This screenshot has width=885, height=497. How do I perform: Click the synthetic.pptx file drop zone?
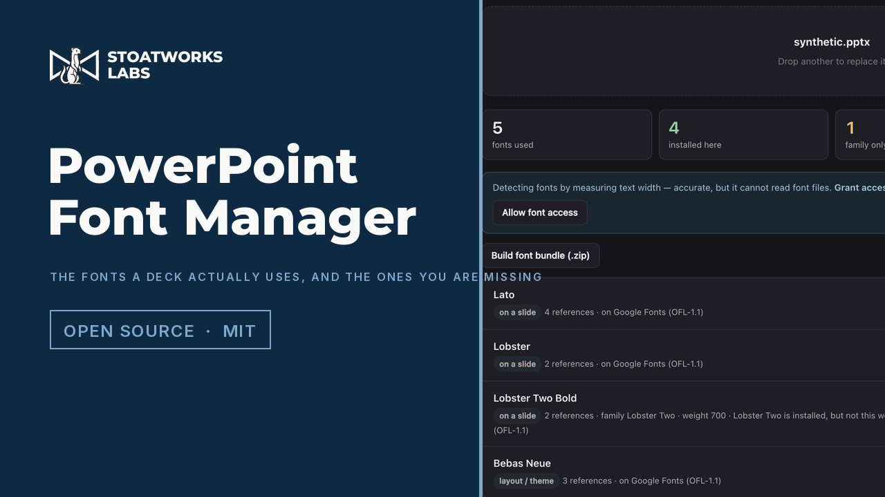point(684,51)
